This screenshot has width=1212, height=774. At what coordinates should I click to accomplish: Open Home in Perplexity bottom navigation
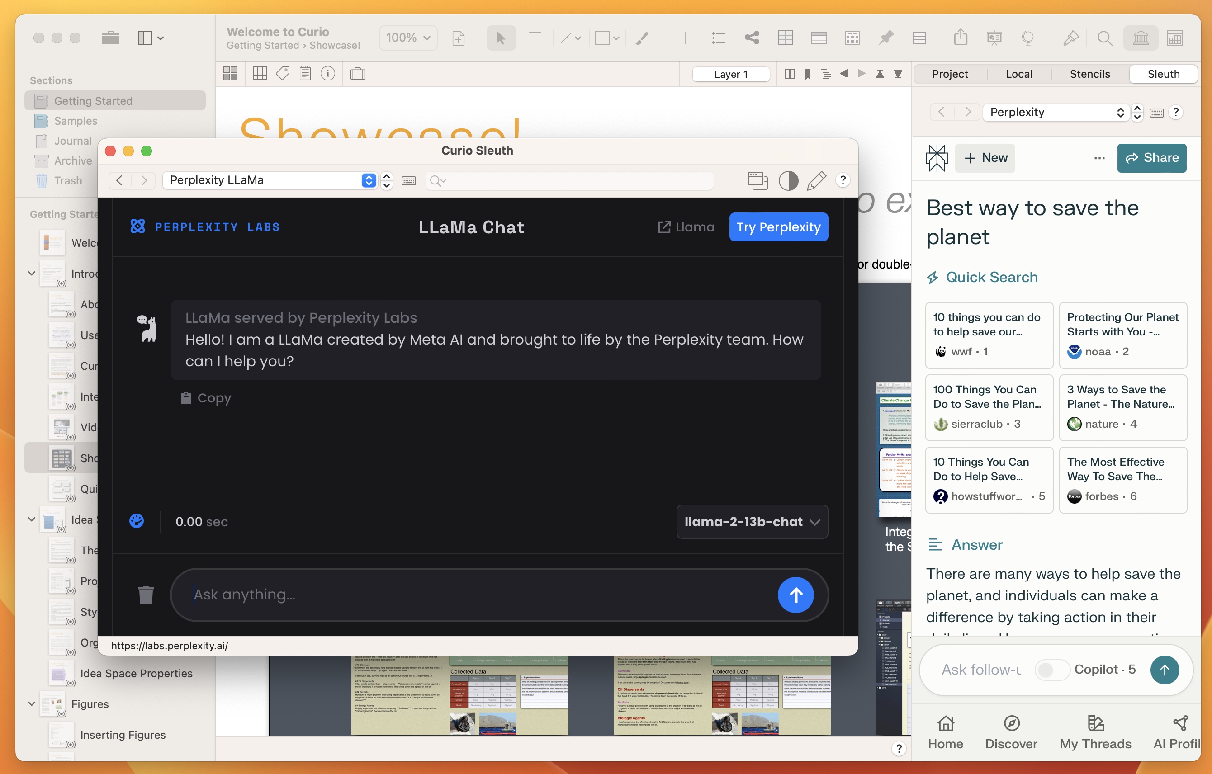pyautogui.click(x=945, y=732)
